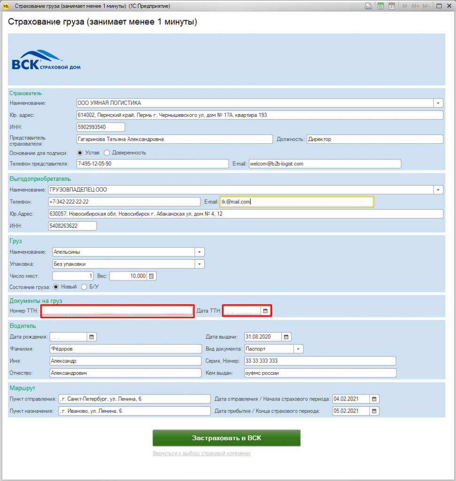This screenshot has width=456, height=481.
Task: Click the Серия, Номер field
Action: tap(320, 361)
